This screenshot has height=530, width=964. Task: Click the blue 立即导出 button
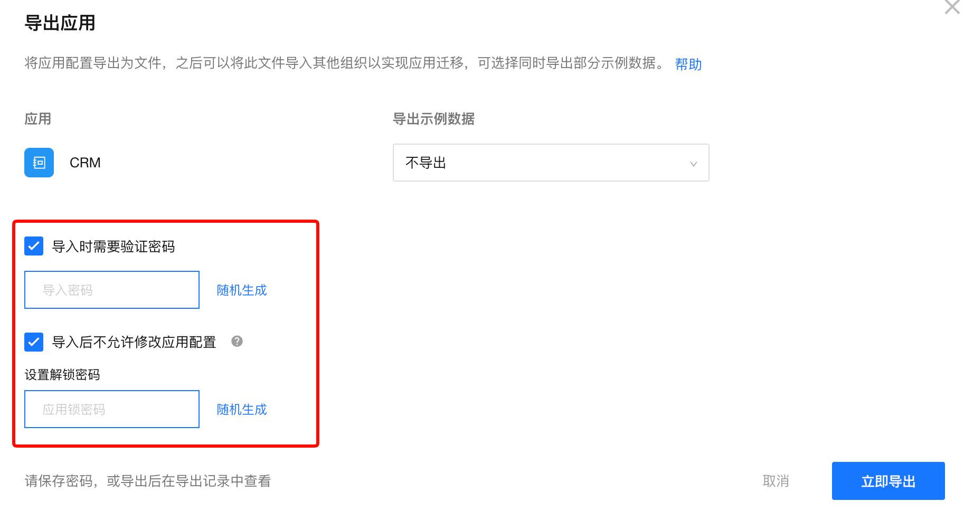click(888, 481)
